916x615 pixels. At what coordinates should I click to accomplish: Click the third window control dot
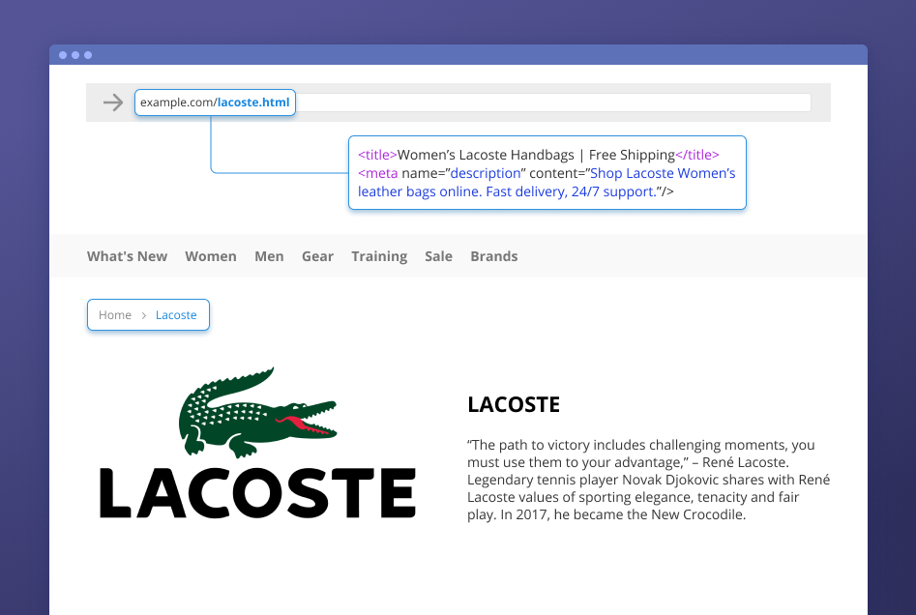click(88, 55)
